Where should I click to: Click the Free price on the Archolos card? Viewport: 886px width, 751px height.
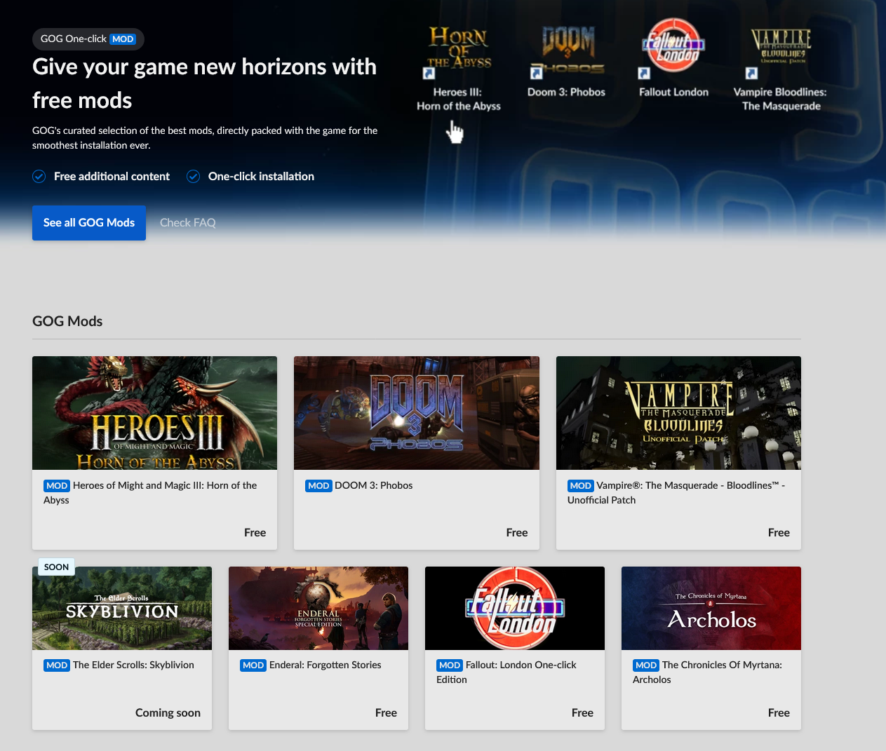pyautogui.click(x=779, y=713)
